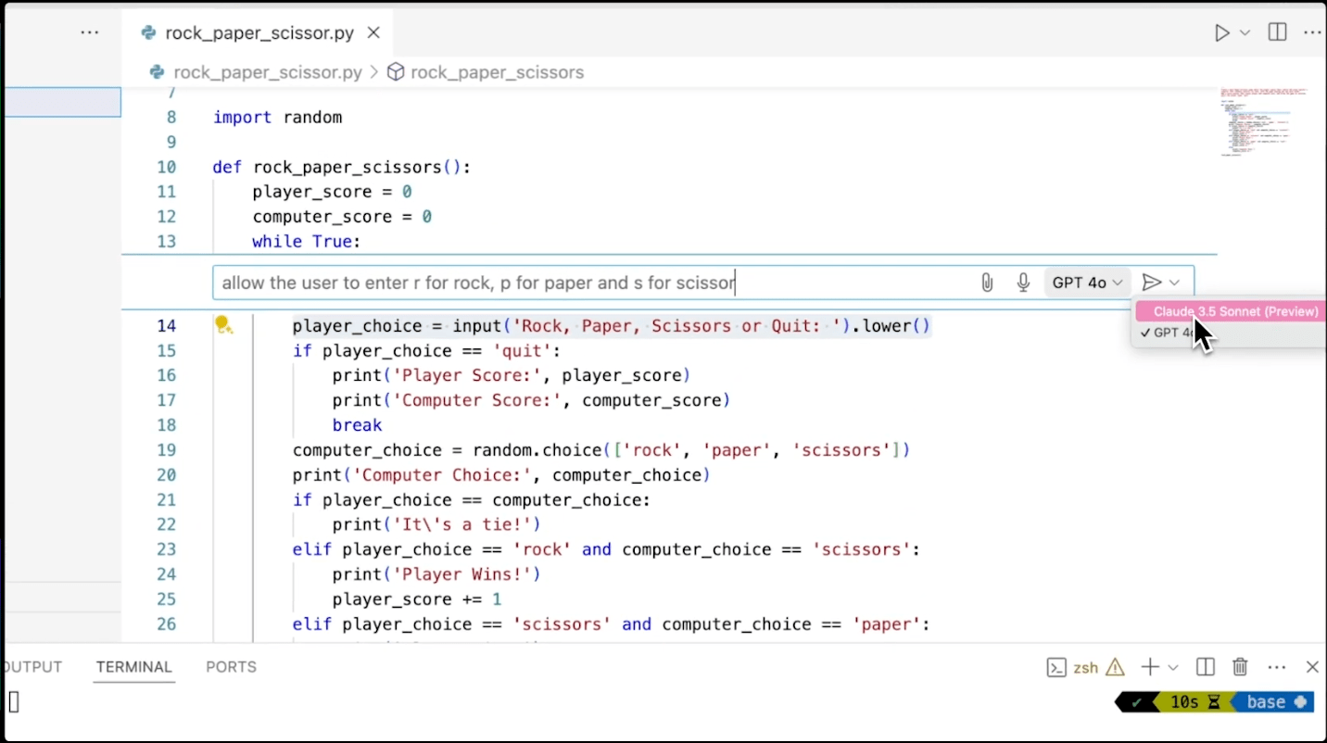Click rock_paper_scissors in the breadcrumb
The height and width of the screenshot is (743, 1327).
click(498, 71)
